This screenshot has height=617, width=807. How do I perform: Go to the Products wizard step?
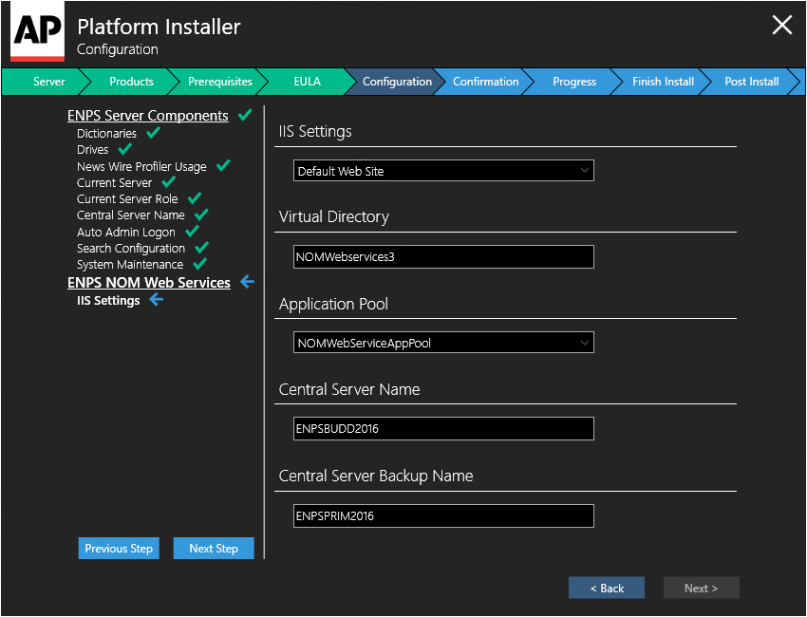131,82
